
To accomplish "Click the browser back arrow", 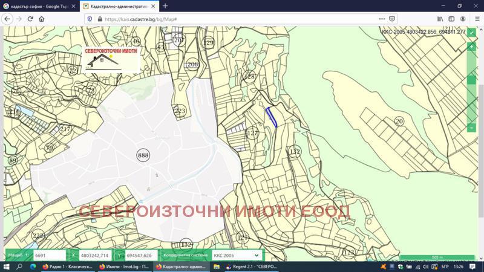I will (7, 19).
